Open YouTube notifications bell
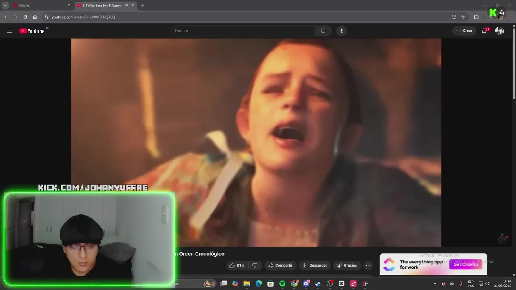The image size is (516, 290). [x=485, y=31]
